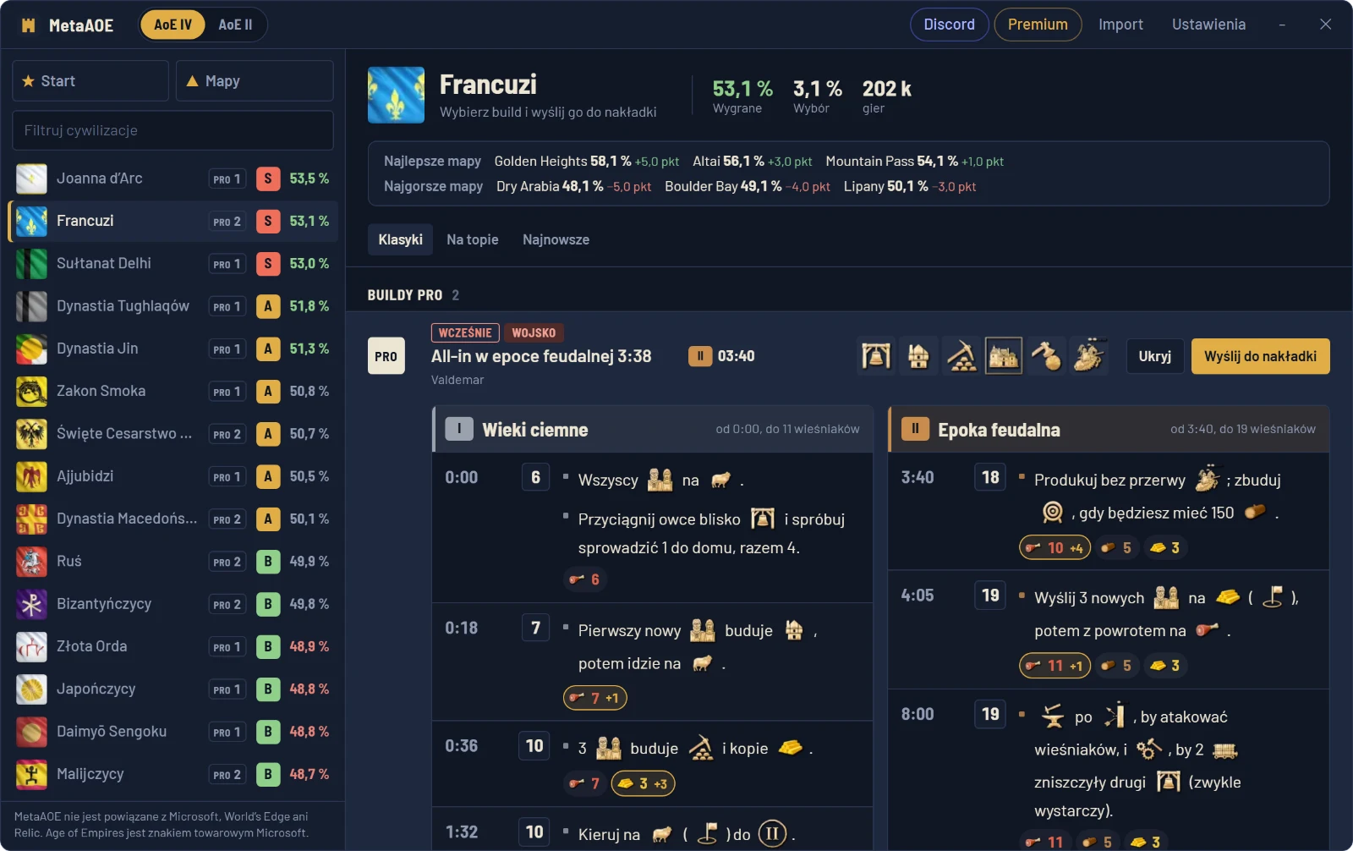Switch game to AoE II
Viewport: 1353px width, 851px height.
[x=235, y=25]
